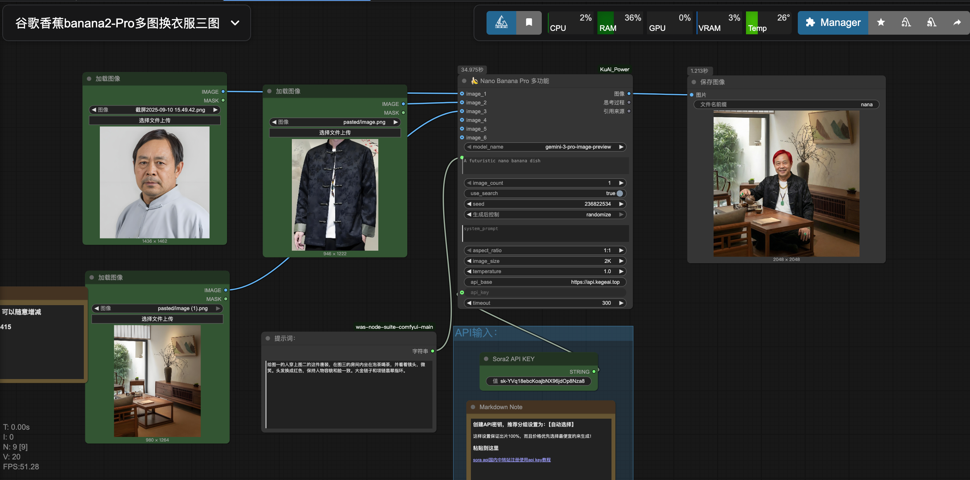Toggle the use_search switch off
970x480 pixels.
tap(619, 194)
